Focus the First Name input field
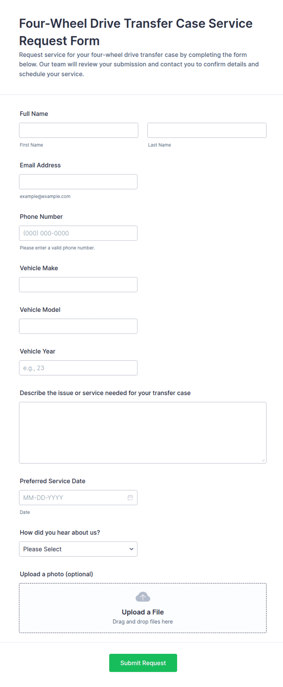Viewport: 283px width, 687px height. 79,130
